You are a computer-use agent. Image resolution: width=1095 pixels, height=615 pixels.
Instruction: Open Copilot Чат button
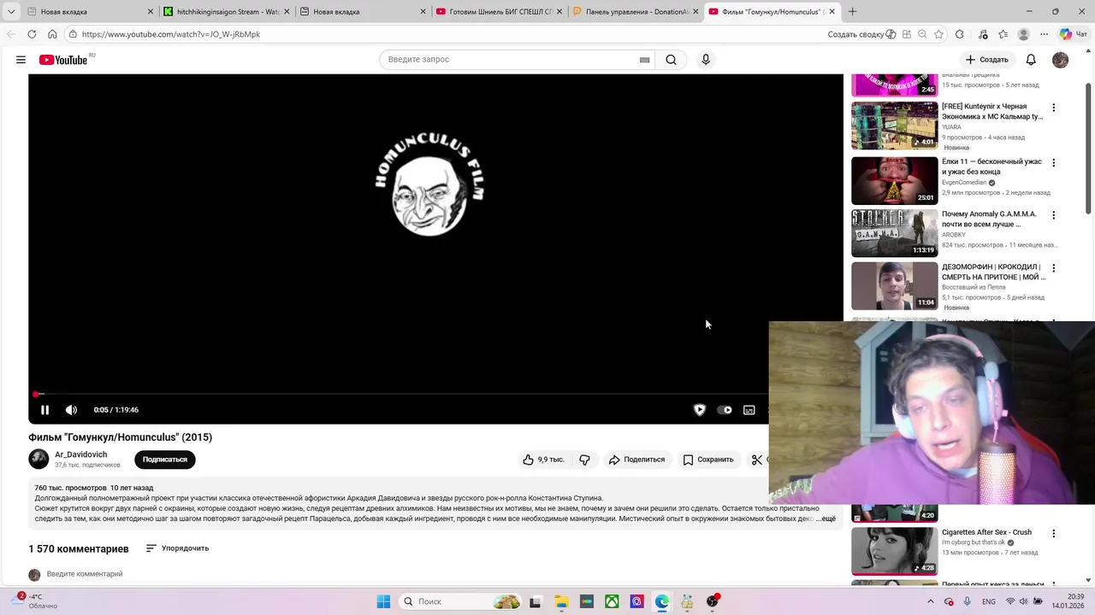point(1073,34)
